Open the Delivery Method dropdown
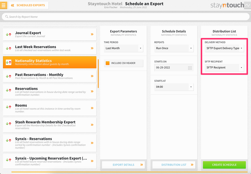 point(224,48)
